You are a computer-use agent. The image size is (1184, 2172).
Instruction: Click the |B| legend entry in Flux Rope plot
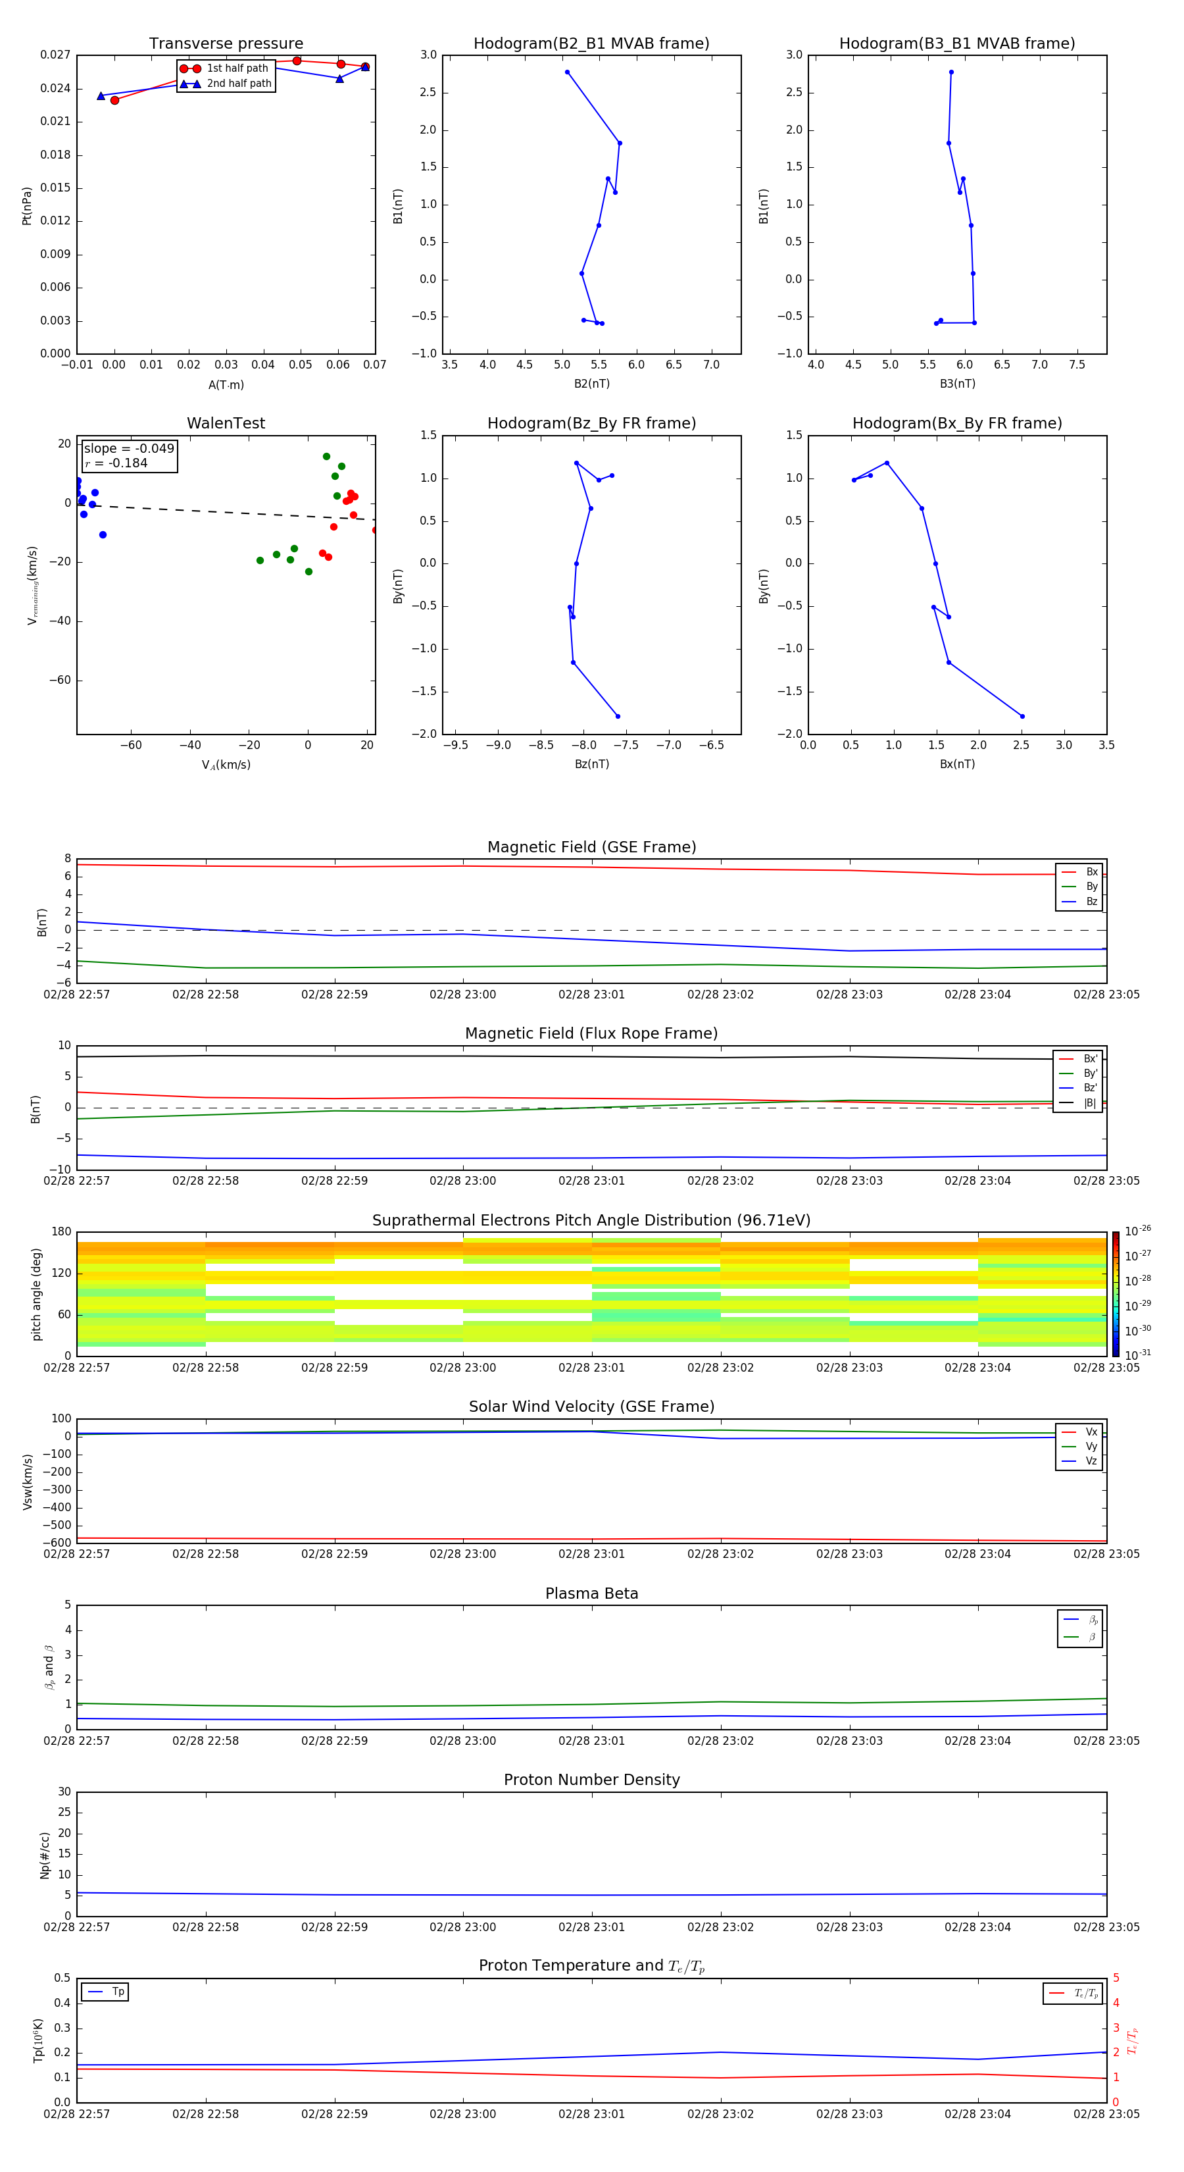click(x=1078, y=1103)
